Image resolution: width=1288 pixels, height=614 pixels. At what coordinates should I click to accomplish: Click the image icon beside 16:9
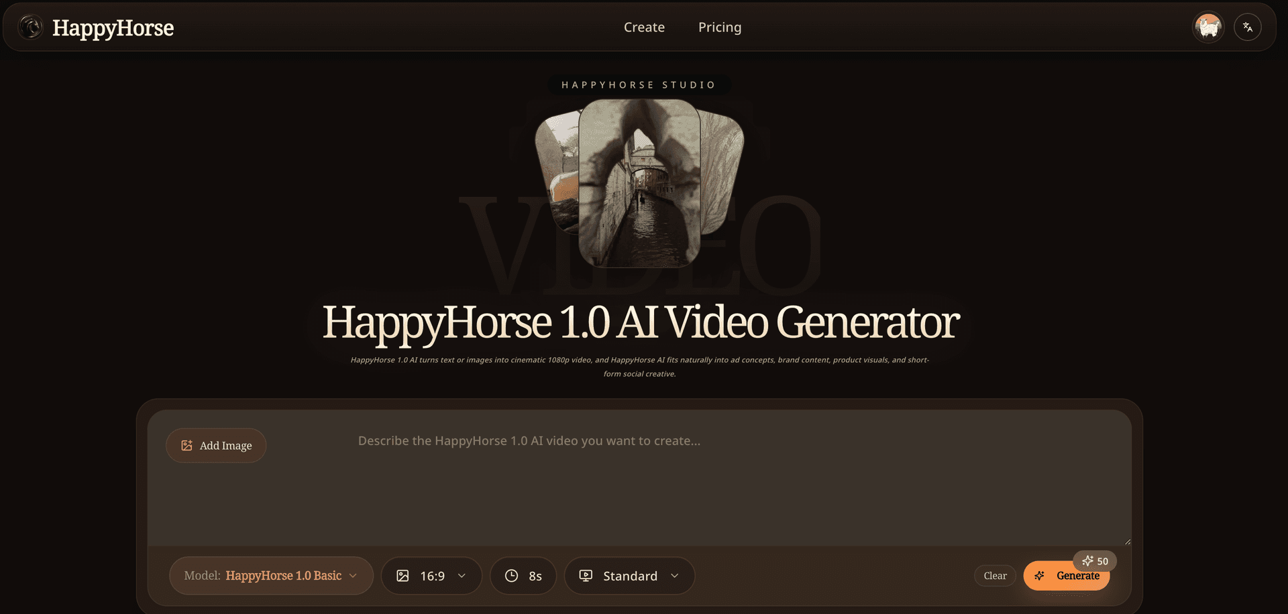coord(403,575)
